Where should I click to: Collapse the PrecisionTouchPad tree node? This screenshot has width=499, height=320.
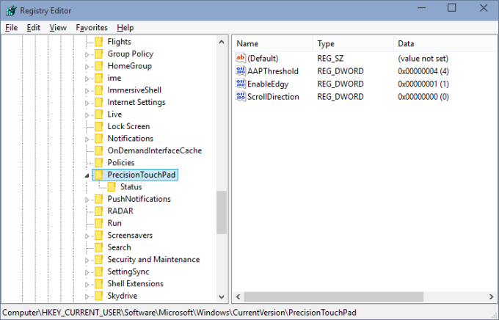point(87,175)
